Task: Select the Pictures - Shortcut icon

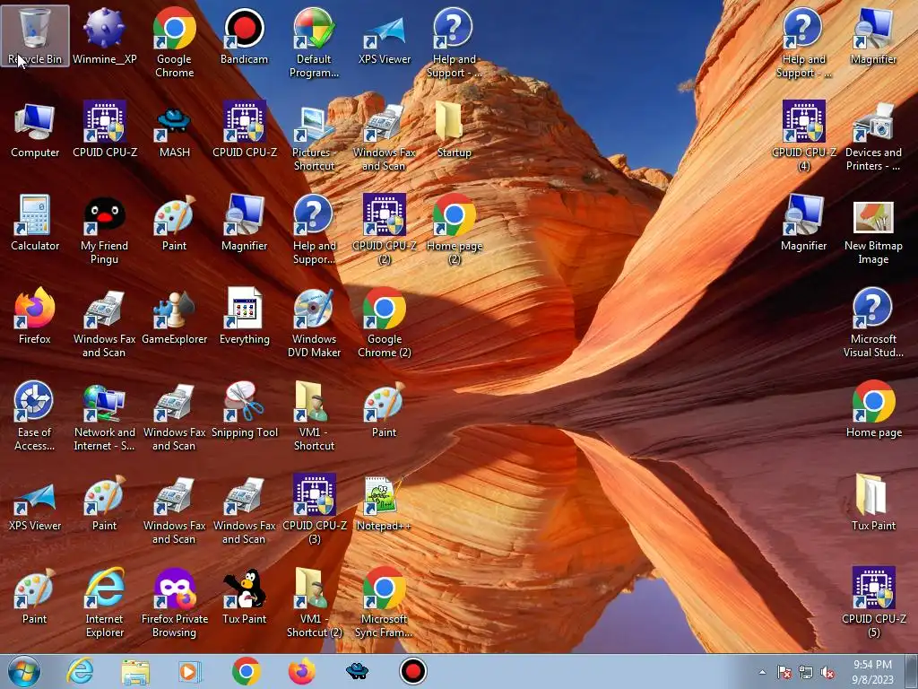Action: pos(314,136)
